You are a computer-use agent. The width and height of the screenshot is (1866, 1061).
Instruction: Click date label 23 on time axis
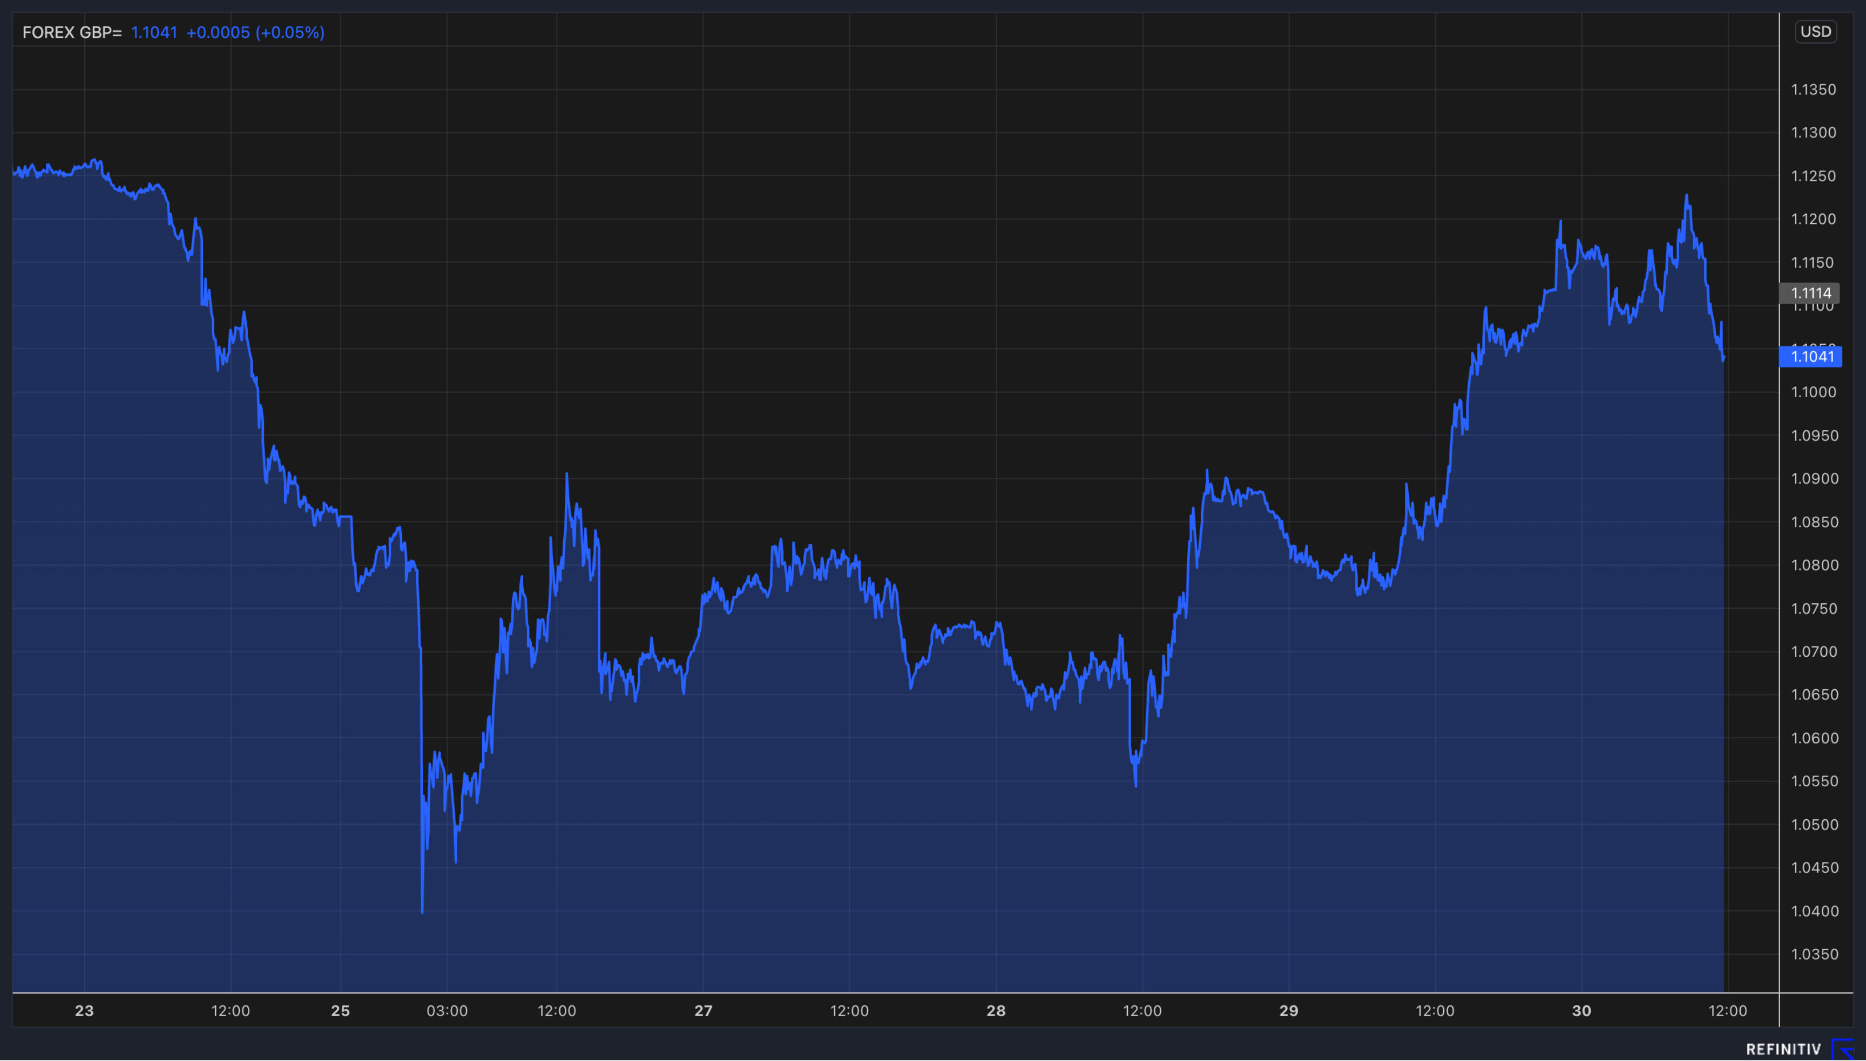[85, 1011]
